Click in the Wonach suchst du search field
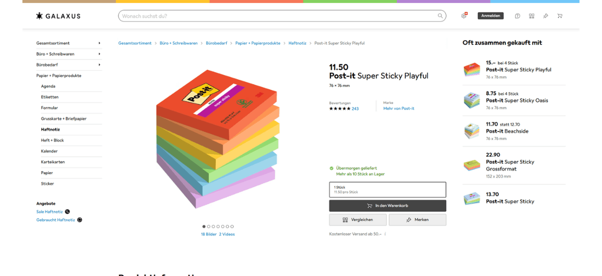This screenshot has width=602, height=276. click(x=276, y=16)
